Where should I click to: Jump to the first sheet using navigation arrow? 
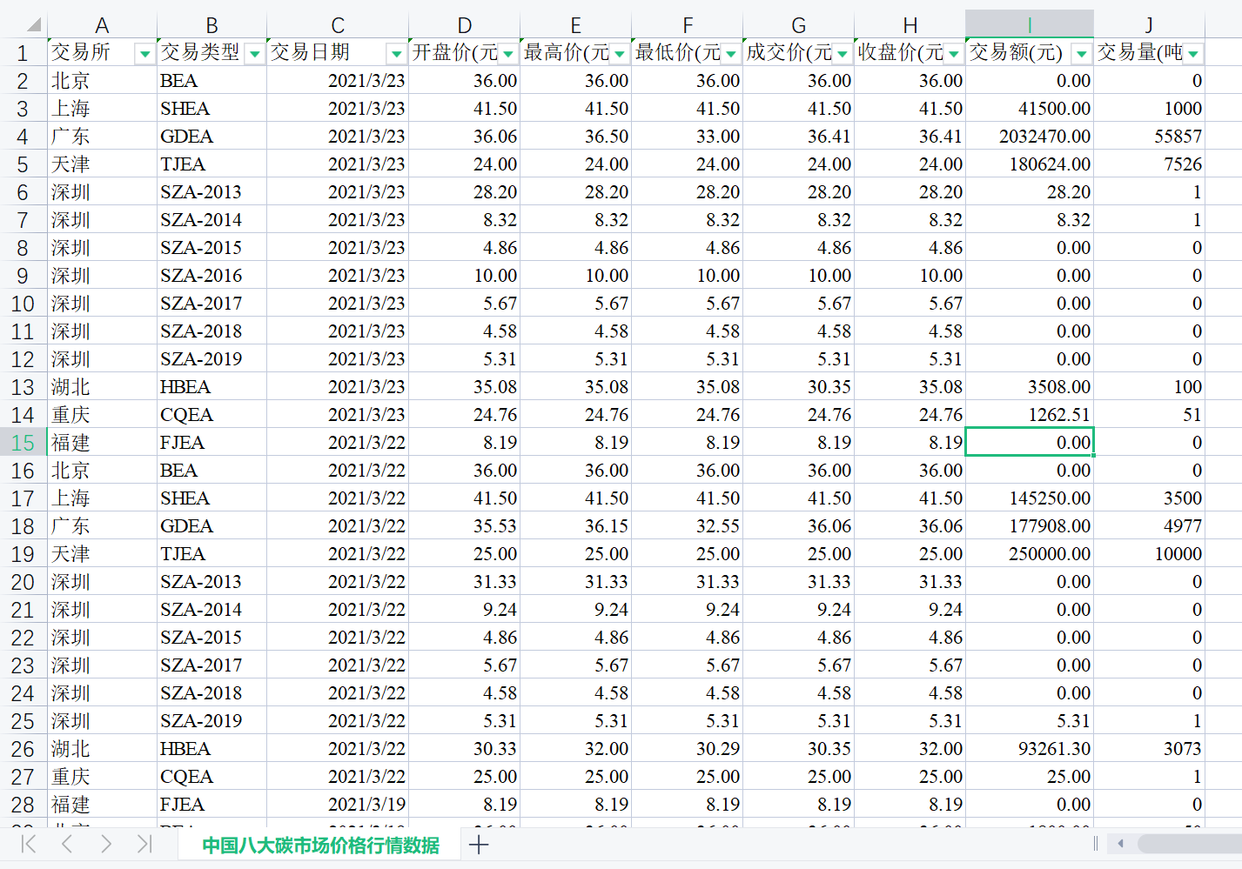click(29, 844)
